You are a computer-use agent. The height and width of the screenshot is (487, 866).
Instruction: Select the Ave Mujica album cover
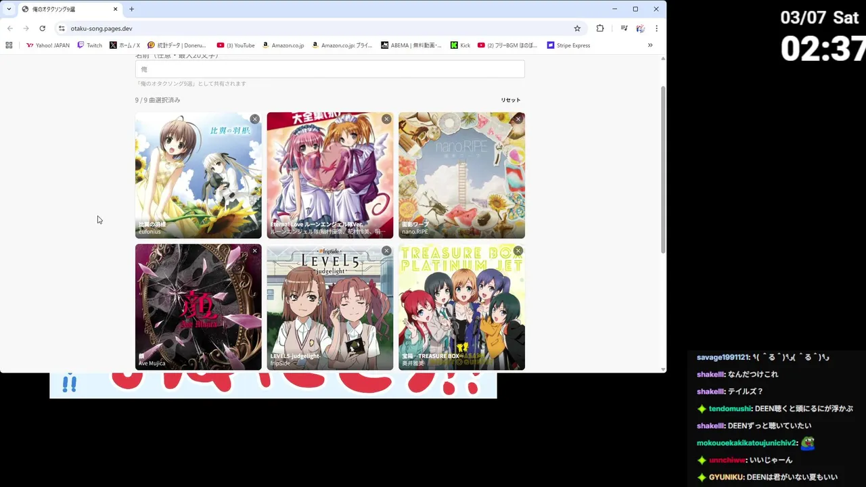(x=198, y=307)
